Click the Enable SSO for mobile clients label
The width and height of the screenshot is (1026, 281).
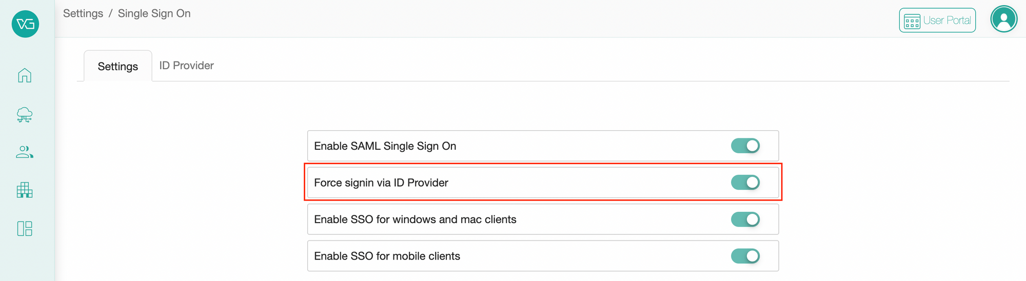(x=387, y=256)
